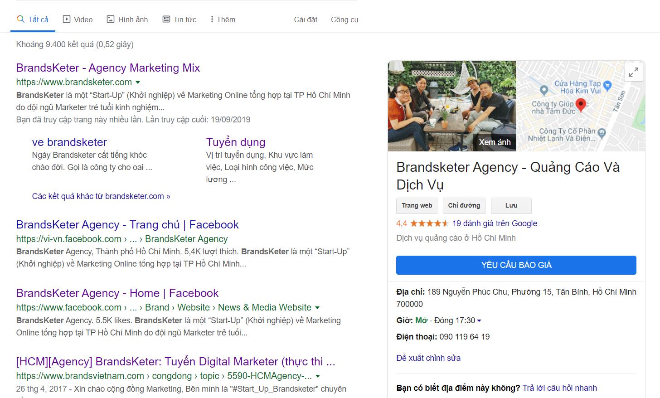660x398 pixels.
Task: Click the Dịch vụ quảng cáo ở Hồ Chí Minh text
Action: coord(456,238)
